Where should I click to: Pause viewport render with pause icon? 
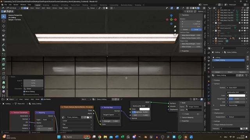(204, 8)
